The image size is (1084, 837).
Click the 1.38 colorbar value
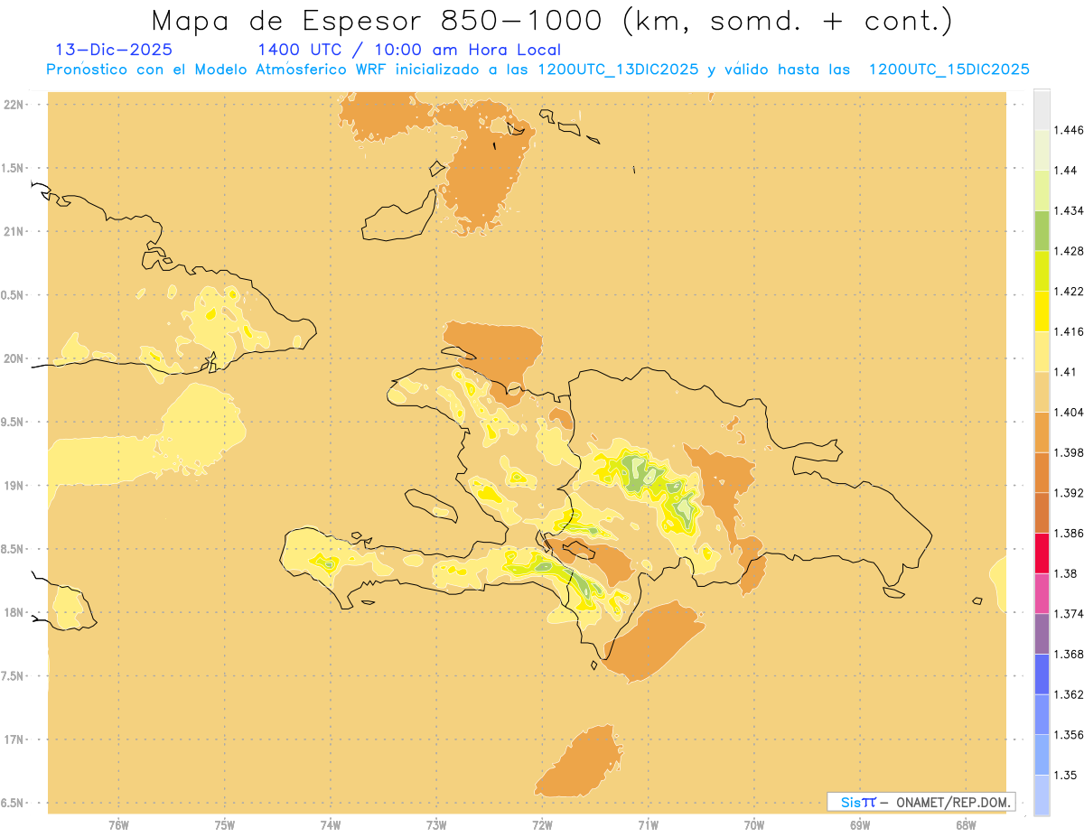pyautogui.click(x=1066, y=573)
